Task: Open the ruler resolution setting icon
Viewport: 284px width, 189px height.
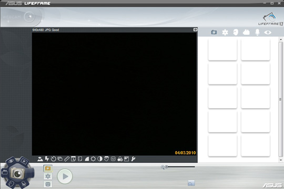Action: 67,159
